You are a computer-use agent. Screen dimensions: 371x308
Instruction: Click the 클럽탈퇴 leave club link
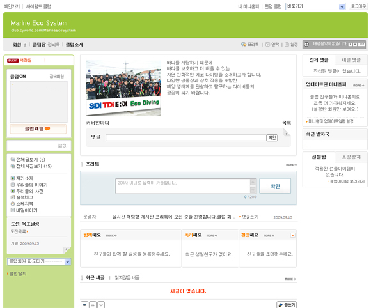coord(17,273)
